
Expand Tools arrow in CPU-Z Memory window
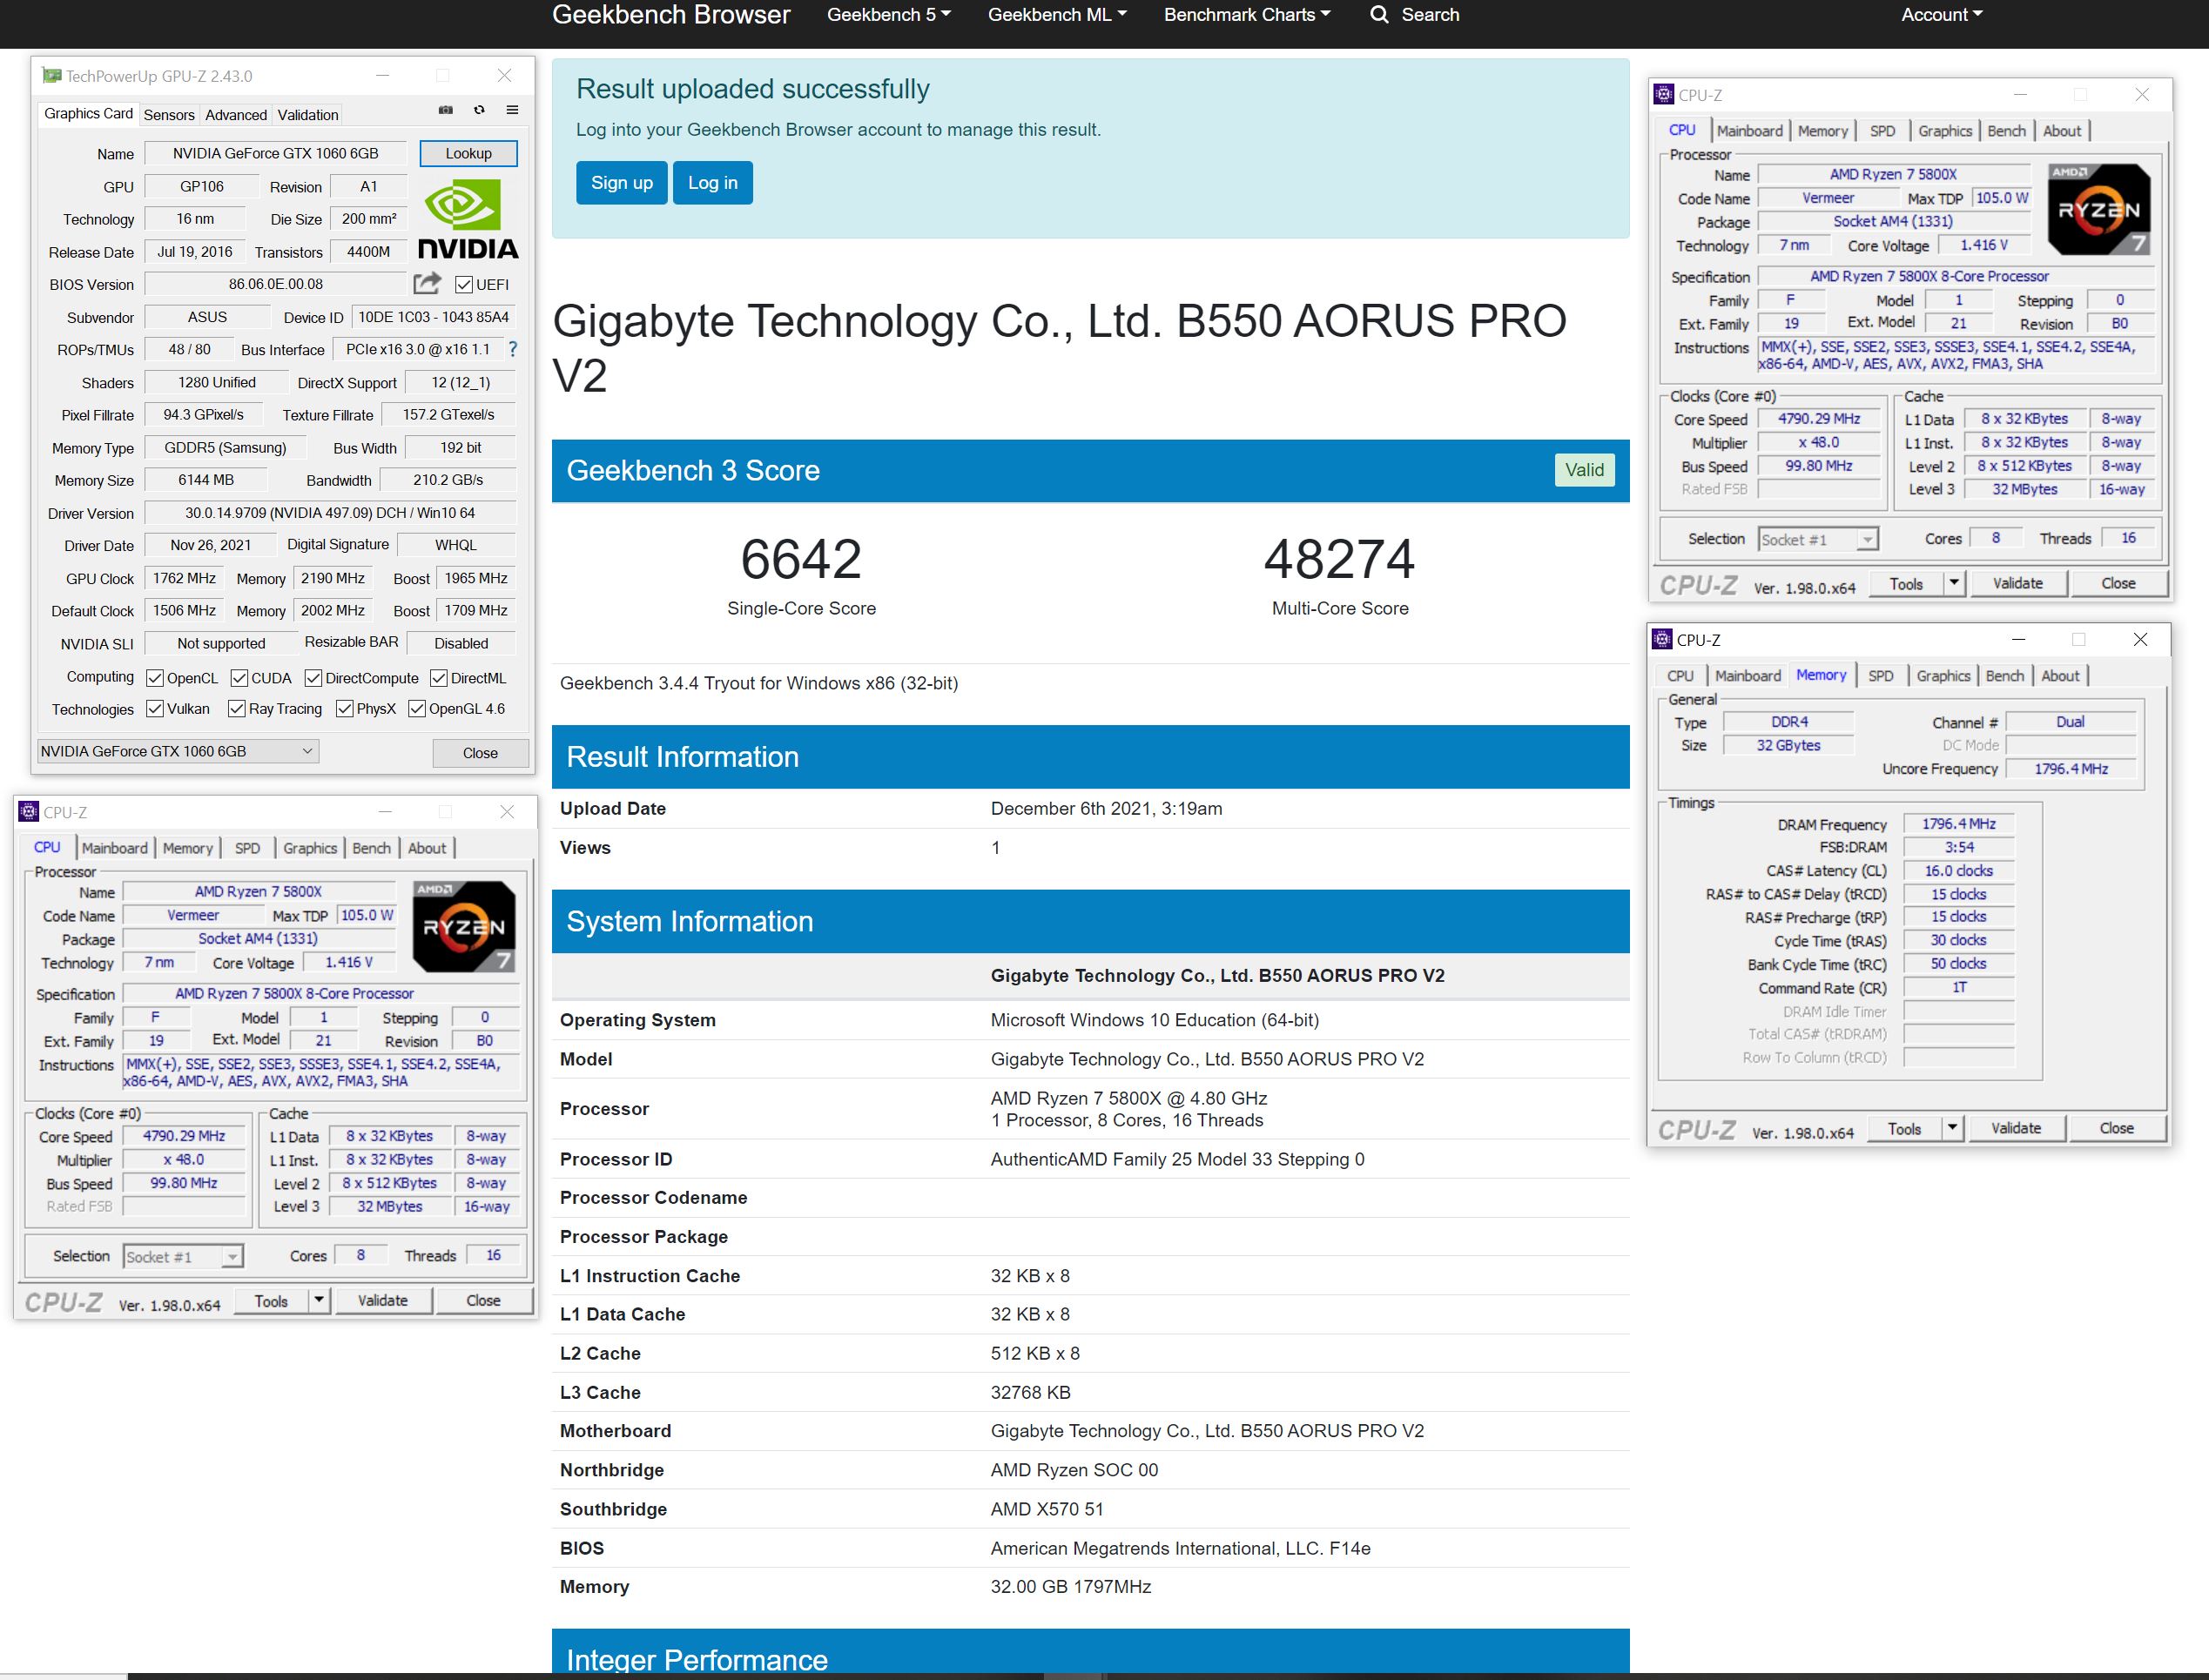pos(1952,1128)
